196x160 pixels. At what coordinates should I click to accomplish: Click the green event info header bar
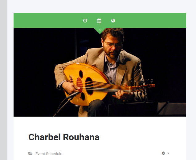pyautogui.click(x=100, y=21)
